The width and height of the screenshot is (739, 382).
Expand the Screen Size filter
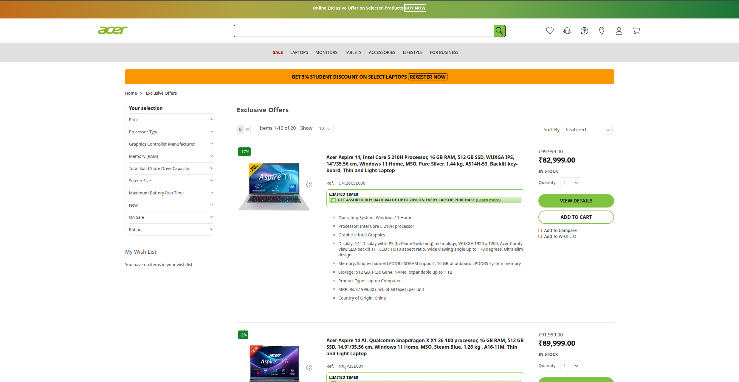click(x=171, y=181)
